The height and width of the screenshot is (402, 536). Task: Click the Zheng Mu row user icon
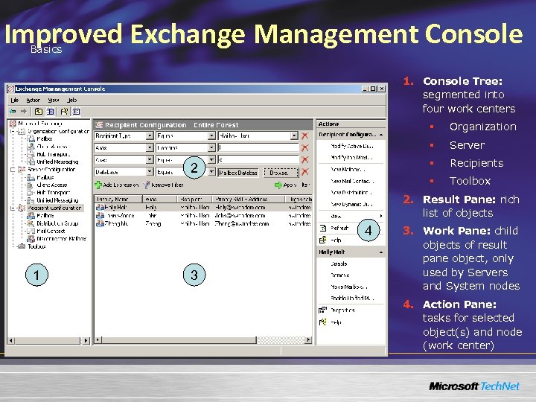(100, 223)
